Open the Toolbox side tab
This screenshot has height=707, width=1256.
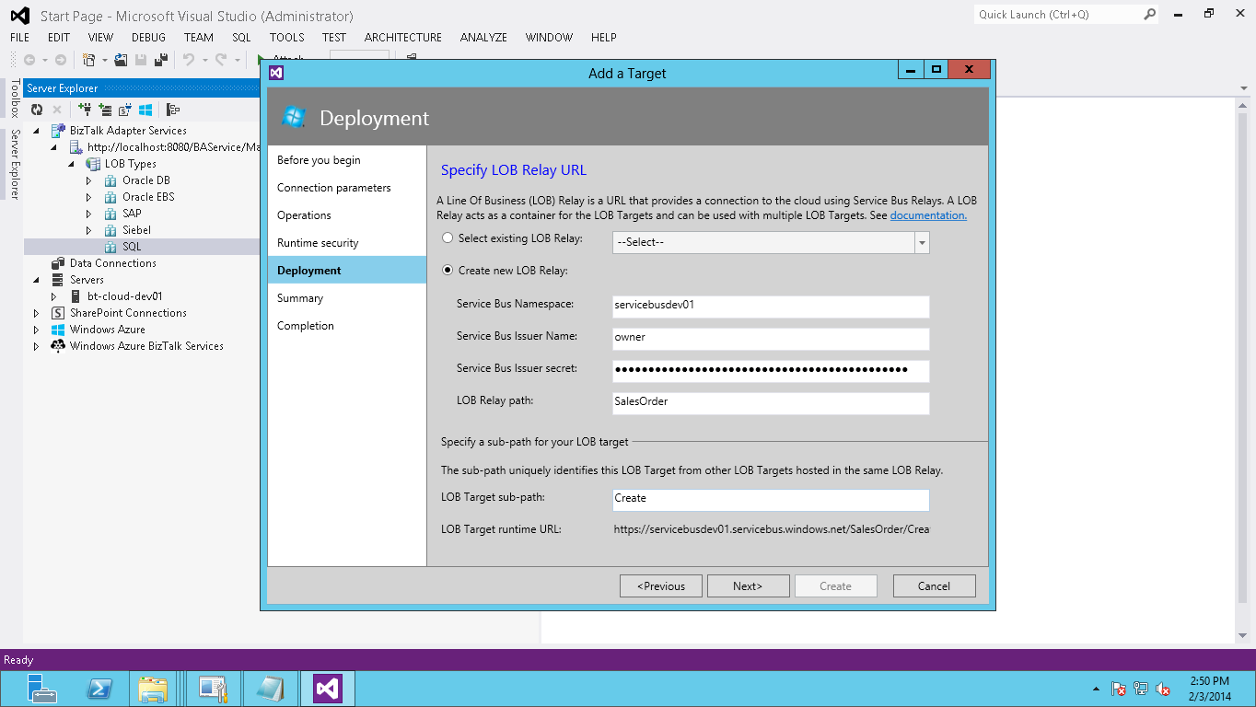coord(14,98)
